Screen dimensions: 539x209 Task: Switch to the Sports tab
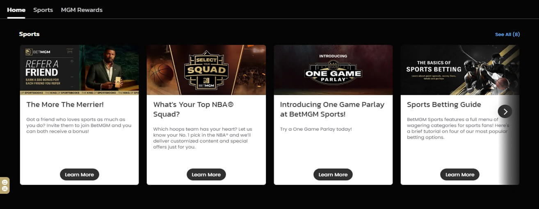tap(43, 10)
